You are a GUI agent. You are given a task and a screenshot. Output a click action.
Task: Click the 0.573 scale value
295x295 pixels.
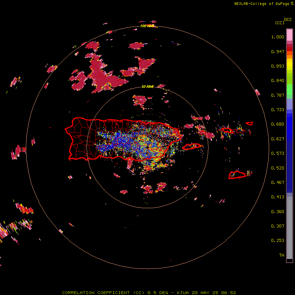point(278,153)
